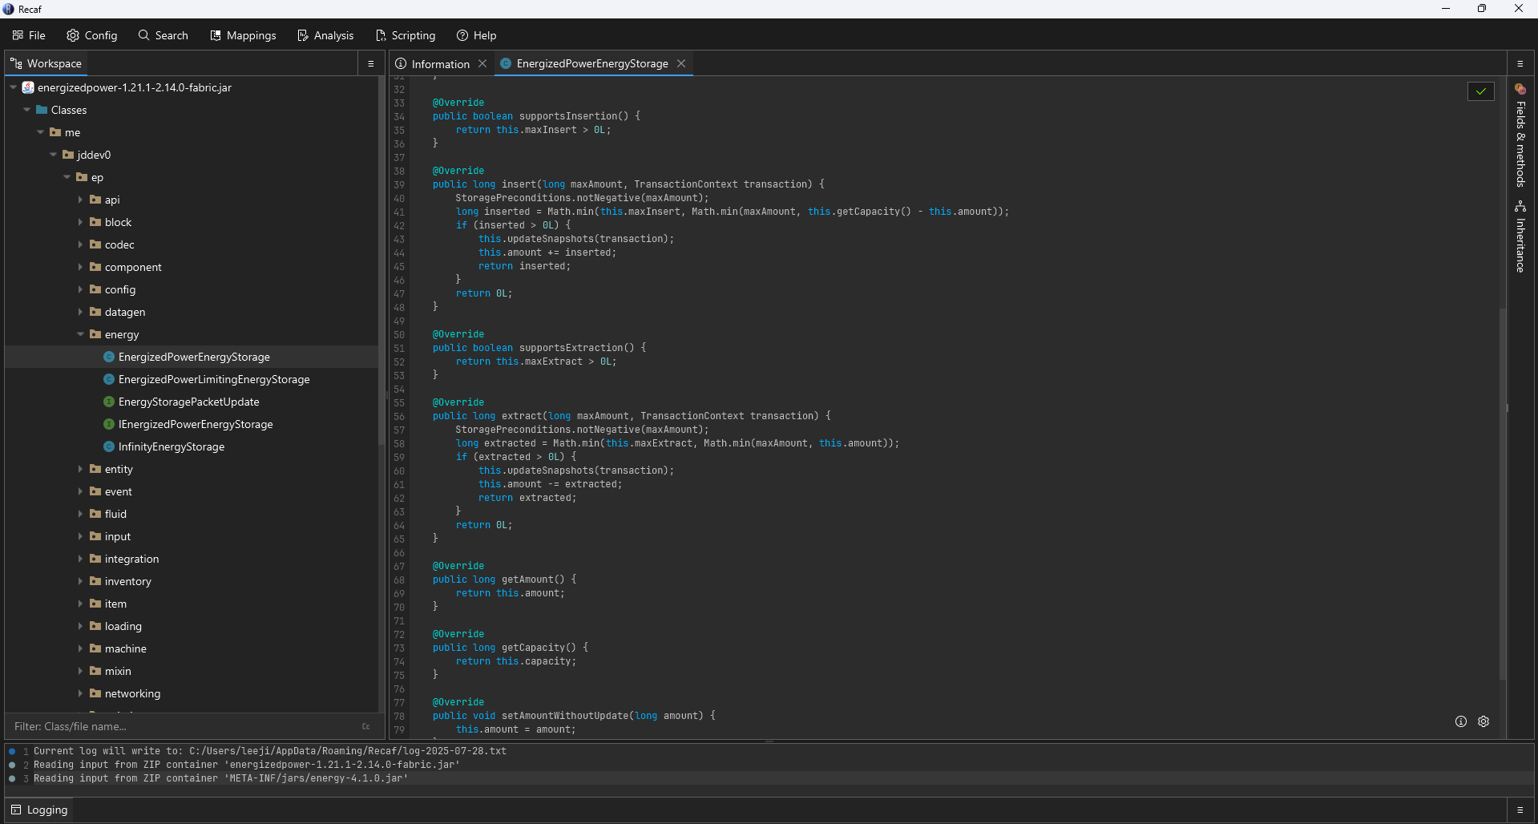Click the green checkmark compile status icon
This screenshot has height=824, width=1538.
(x=1481, y=91)
